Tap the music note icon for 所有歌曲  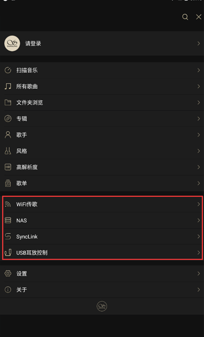pyautogui.click(x=8, y=86)
